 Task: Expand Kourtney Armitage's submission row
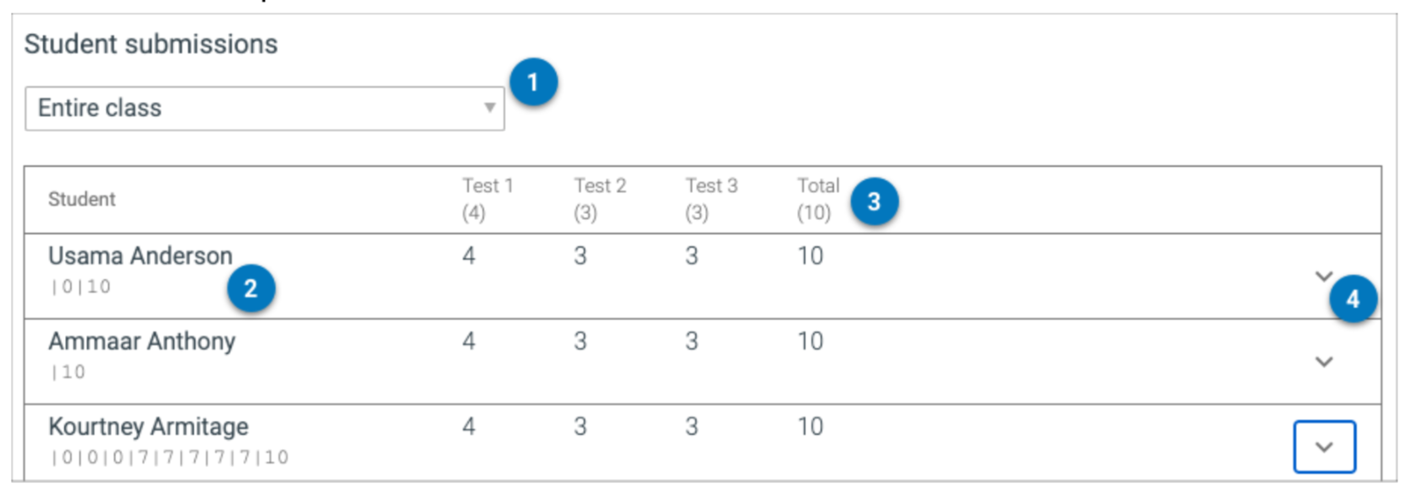(x=1324, y=447)
